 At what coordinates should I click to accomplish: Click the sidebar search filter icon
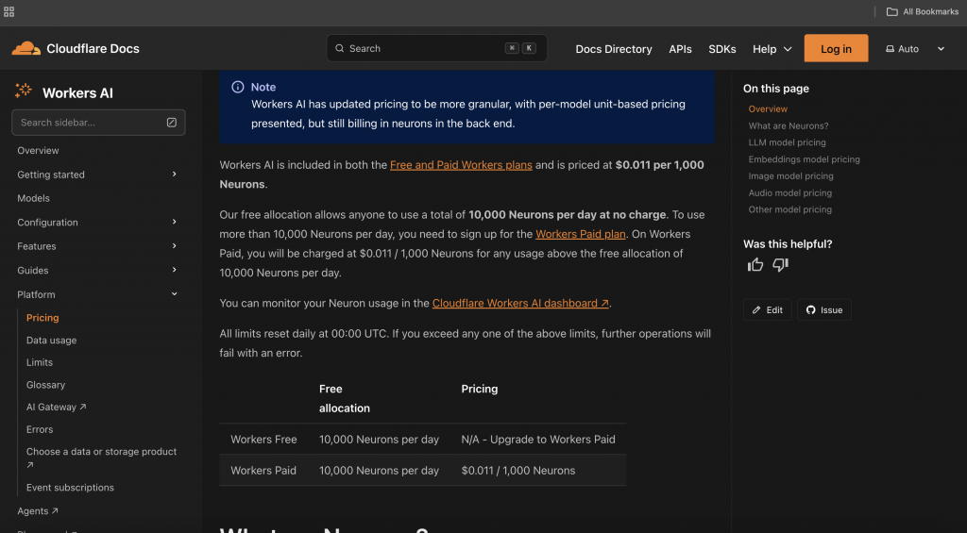(x=172, y=123)
